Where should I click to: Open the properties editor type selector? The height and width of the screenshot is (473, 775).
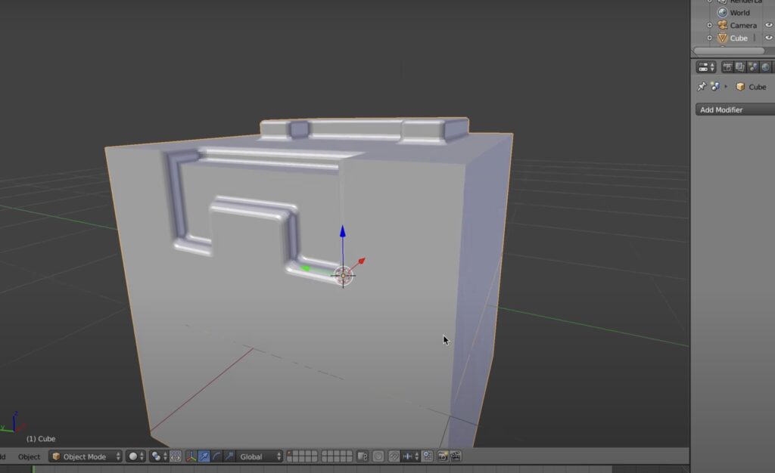pyautogui.click(x=706, y=67)
